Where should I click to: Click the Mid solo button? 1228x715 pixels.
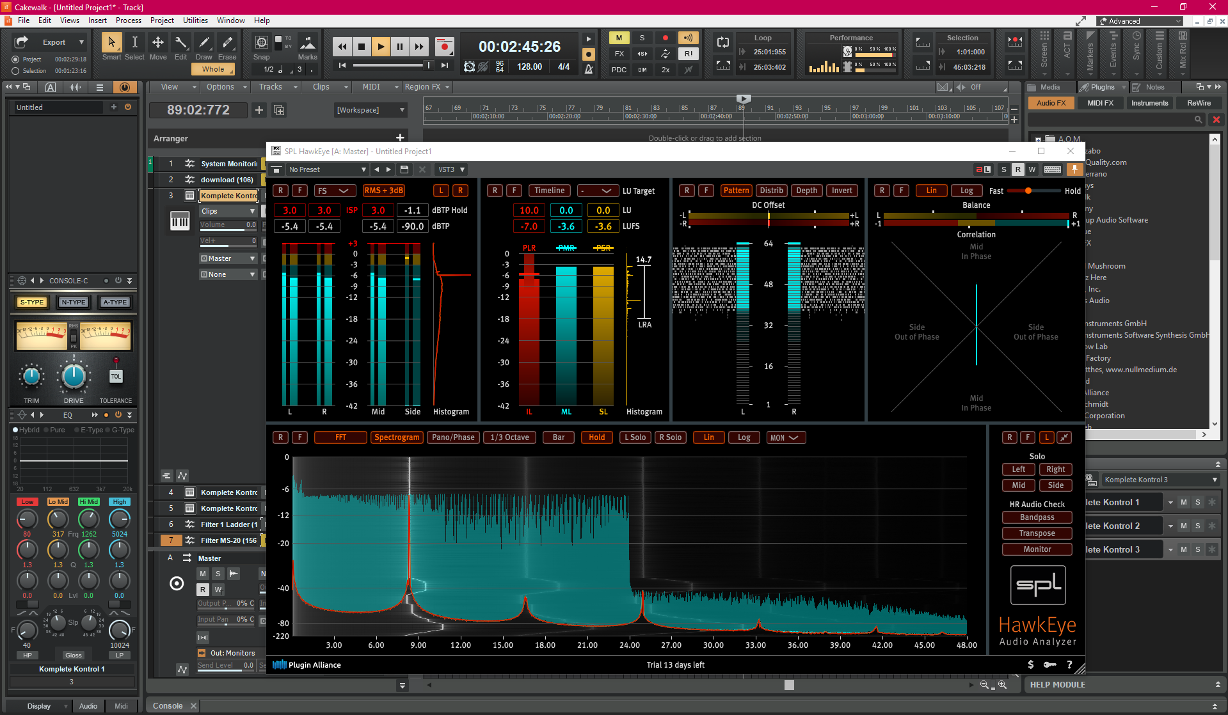click(x=1018, y=485)
